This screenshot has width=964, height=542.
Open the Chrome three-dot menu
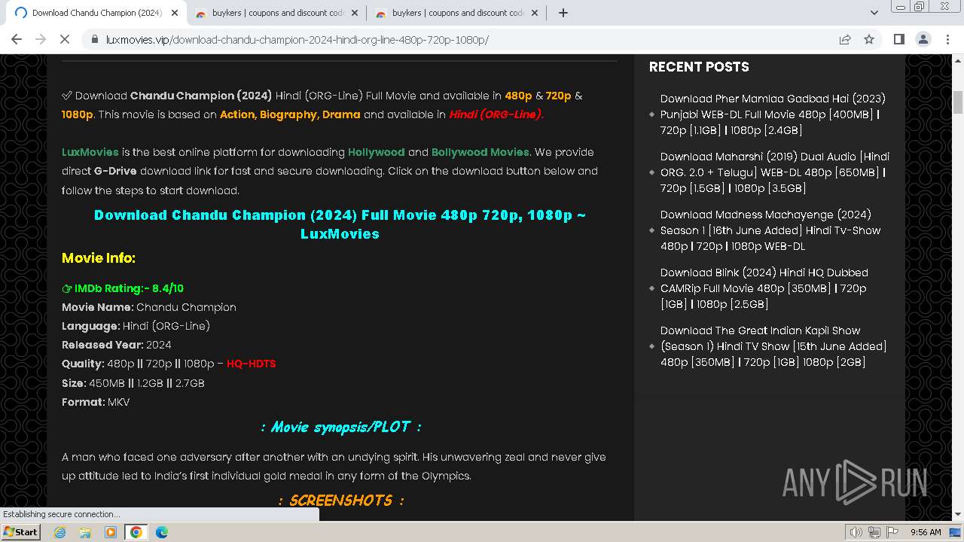947,39
